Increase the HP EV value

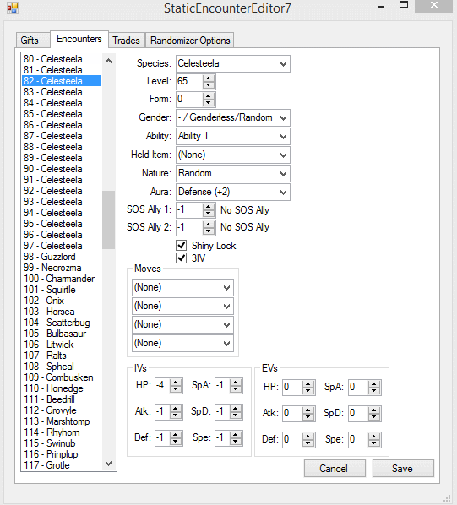point(307,384)
